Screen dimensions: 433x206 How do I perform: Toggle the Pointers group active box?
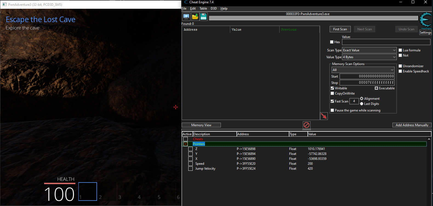pos(186,144)
